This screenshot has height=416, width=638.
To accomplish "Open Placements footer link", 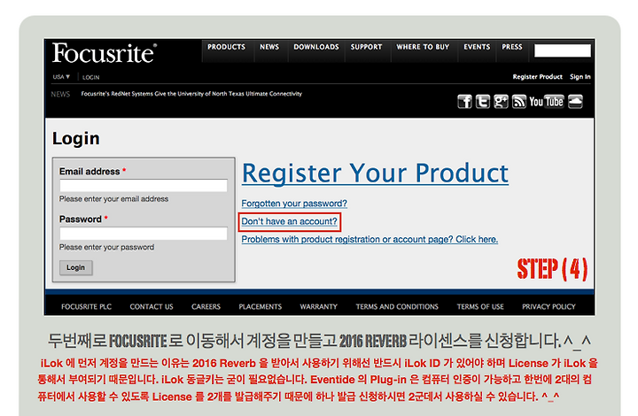I will [x=260, y=307].
